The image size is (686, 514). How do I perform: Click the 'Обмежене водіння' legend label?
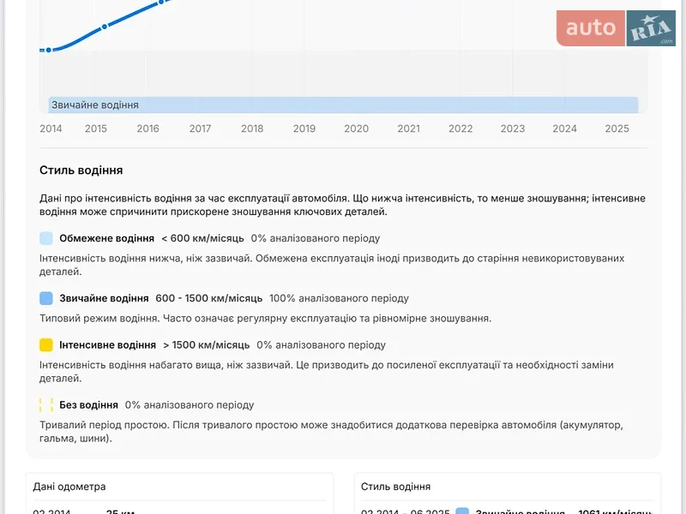click(x=106, y=238)
